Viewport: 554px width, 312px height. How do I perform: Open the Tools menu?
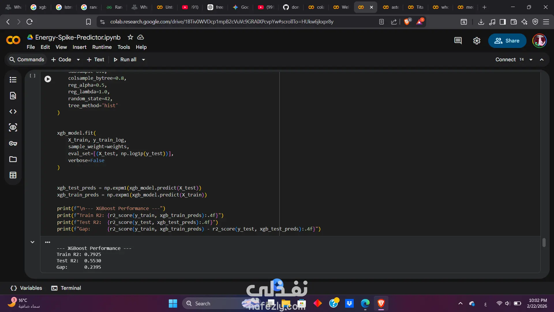pos(123,47)
